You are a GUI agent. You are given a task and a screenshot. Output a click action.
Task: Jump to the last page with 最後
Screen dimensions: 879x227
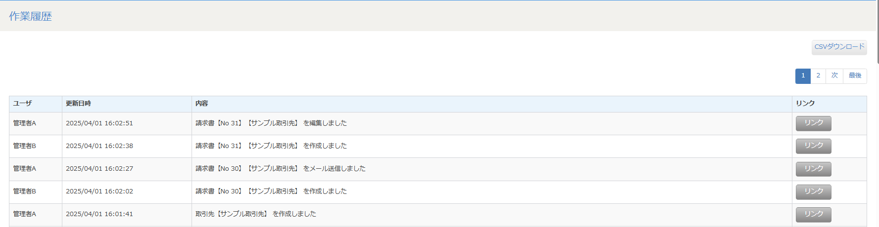tap(855, 76)
